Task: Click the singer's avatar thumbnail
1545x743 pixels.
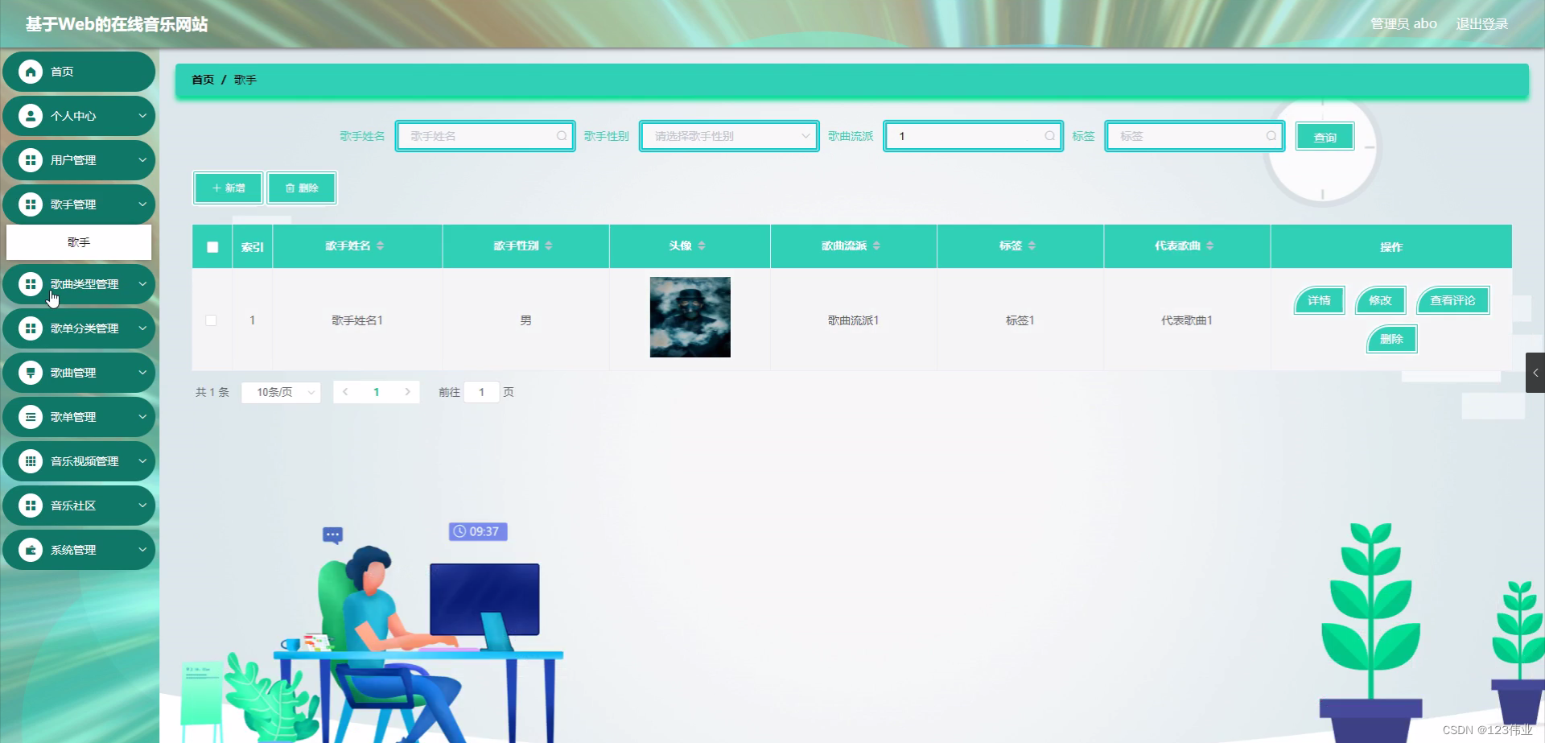Action: coord(690,316)
